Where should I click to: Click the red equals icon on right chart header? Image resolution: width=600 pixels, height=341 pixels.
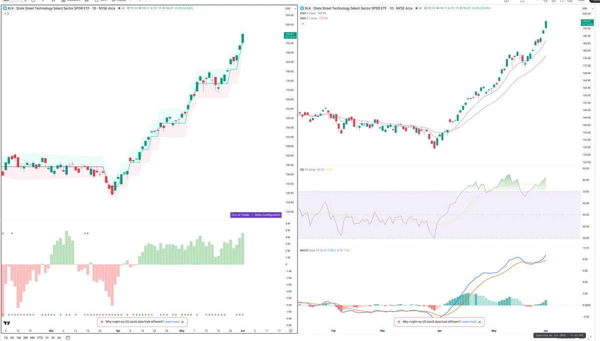pyautogui.click(x=421, y=8)
